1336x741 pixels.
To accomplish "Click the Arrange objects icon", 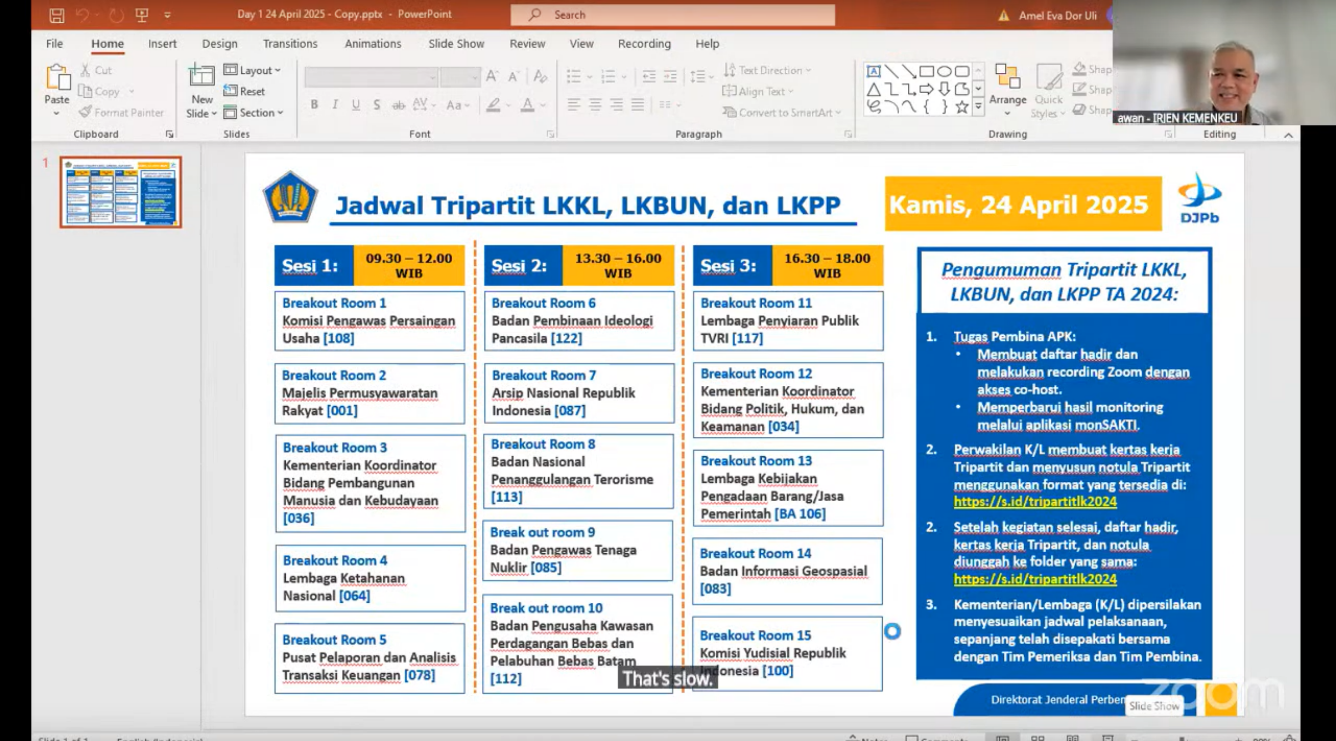I will coord(1007,78).
